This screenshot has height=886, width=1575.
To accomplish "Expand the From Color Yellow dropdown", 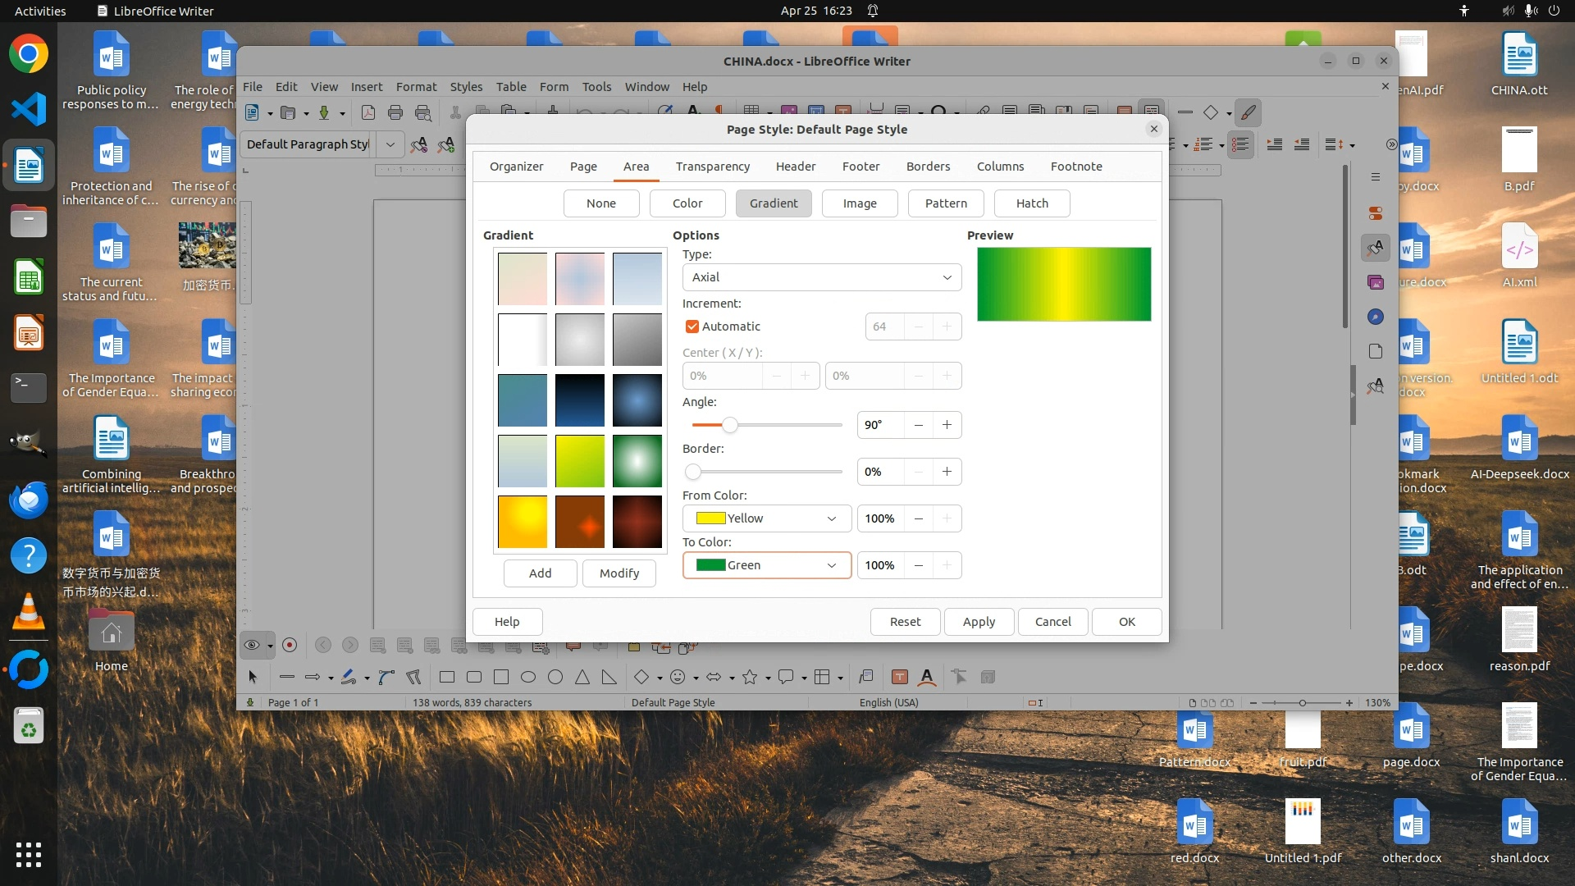I will click(x=766, y=518).
